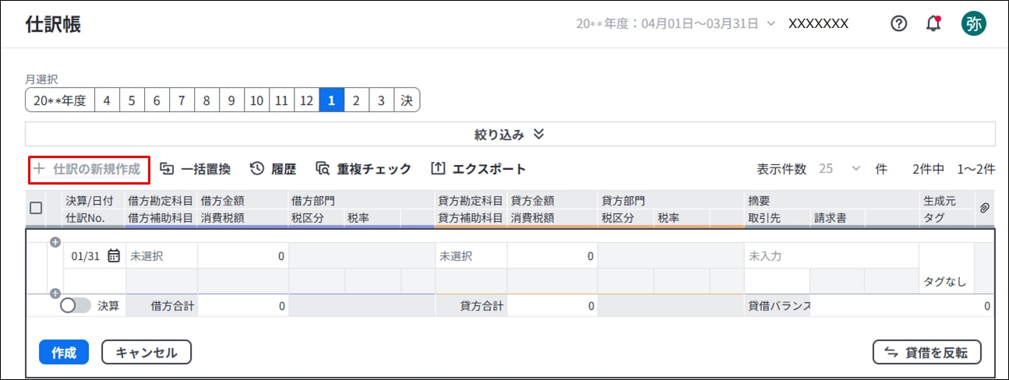1009x380 pixels.
Task: Open 履歴 history
Action: (x=273, y=169)
